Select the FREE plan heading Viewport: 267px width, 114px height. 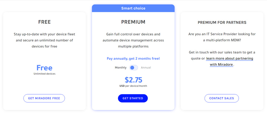tap(44, 22)
